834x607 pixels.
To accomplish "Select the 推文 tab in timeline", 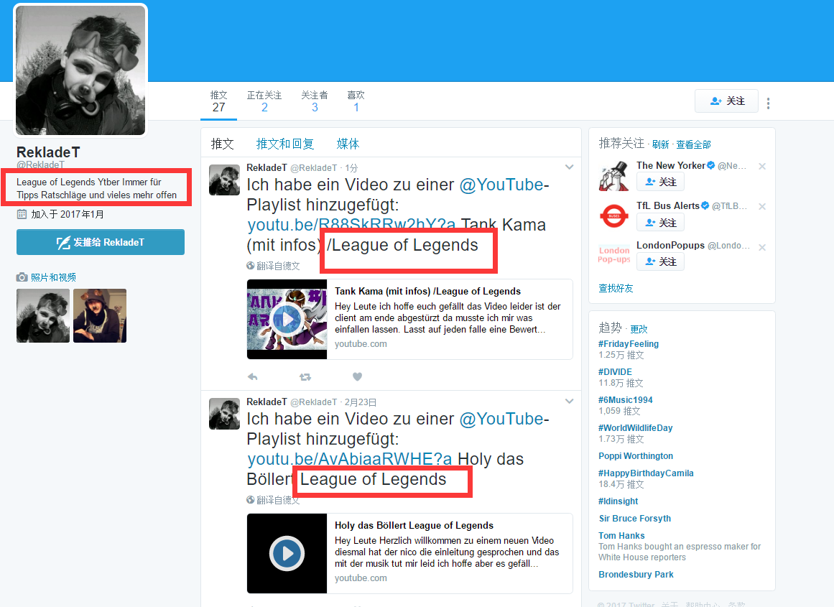I will click(x=223, y=144).
